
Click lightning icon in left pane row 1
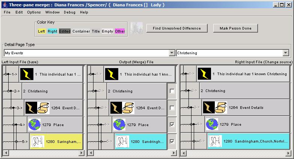26,74
